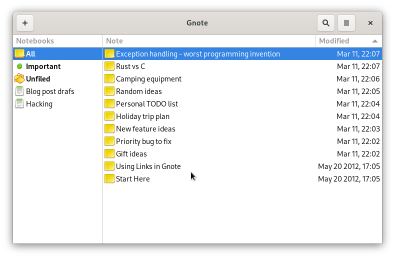Create a new note with plus button
This screenshot has width=395, height=258.
click(x=25, y=23)
